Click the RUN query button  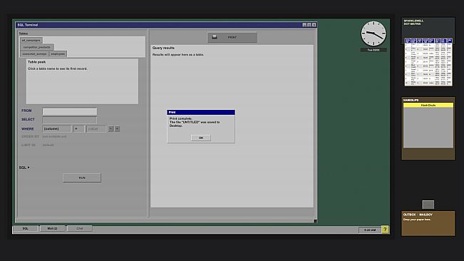82,178
